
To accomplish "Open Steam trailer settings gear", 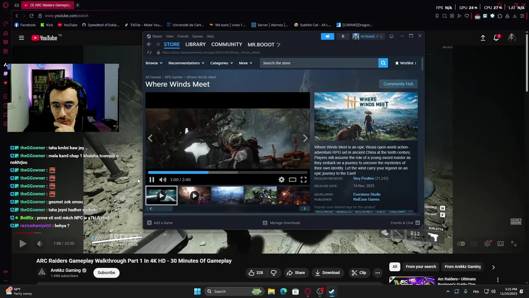I will pos(281,180).
